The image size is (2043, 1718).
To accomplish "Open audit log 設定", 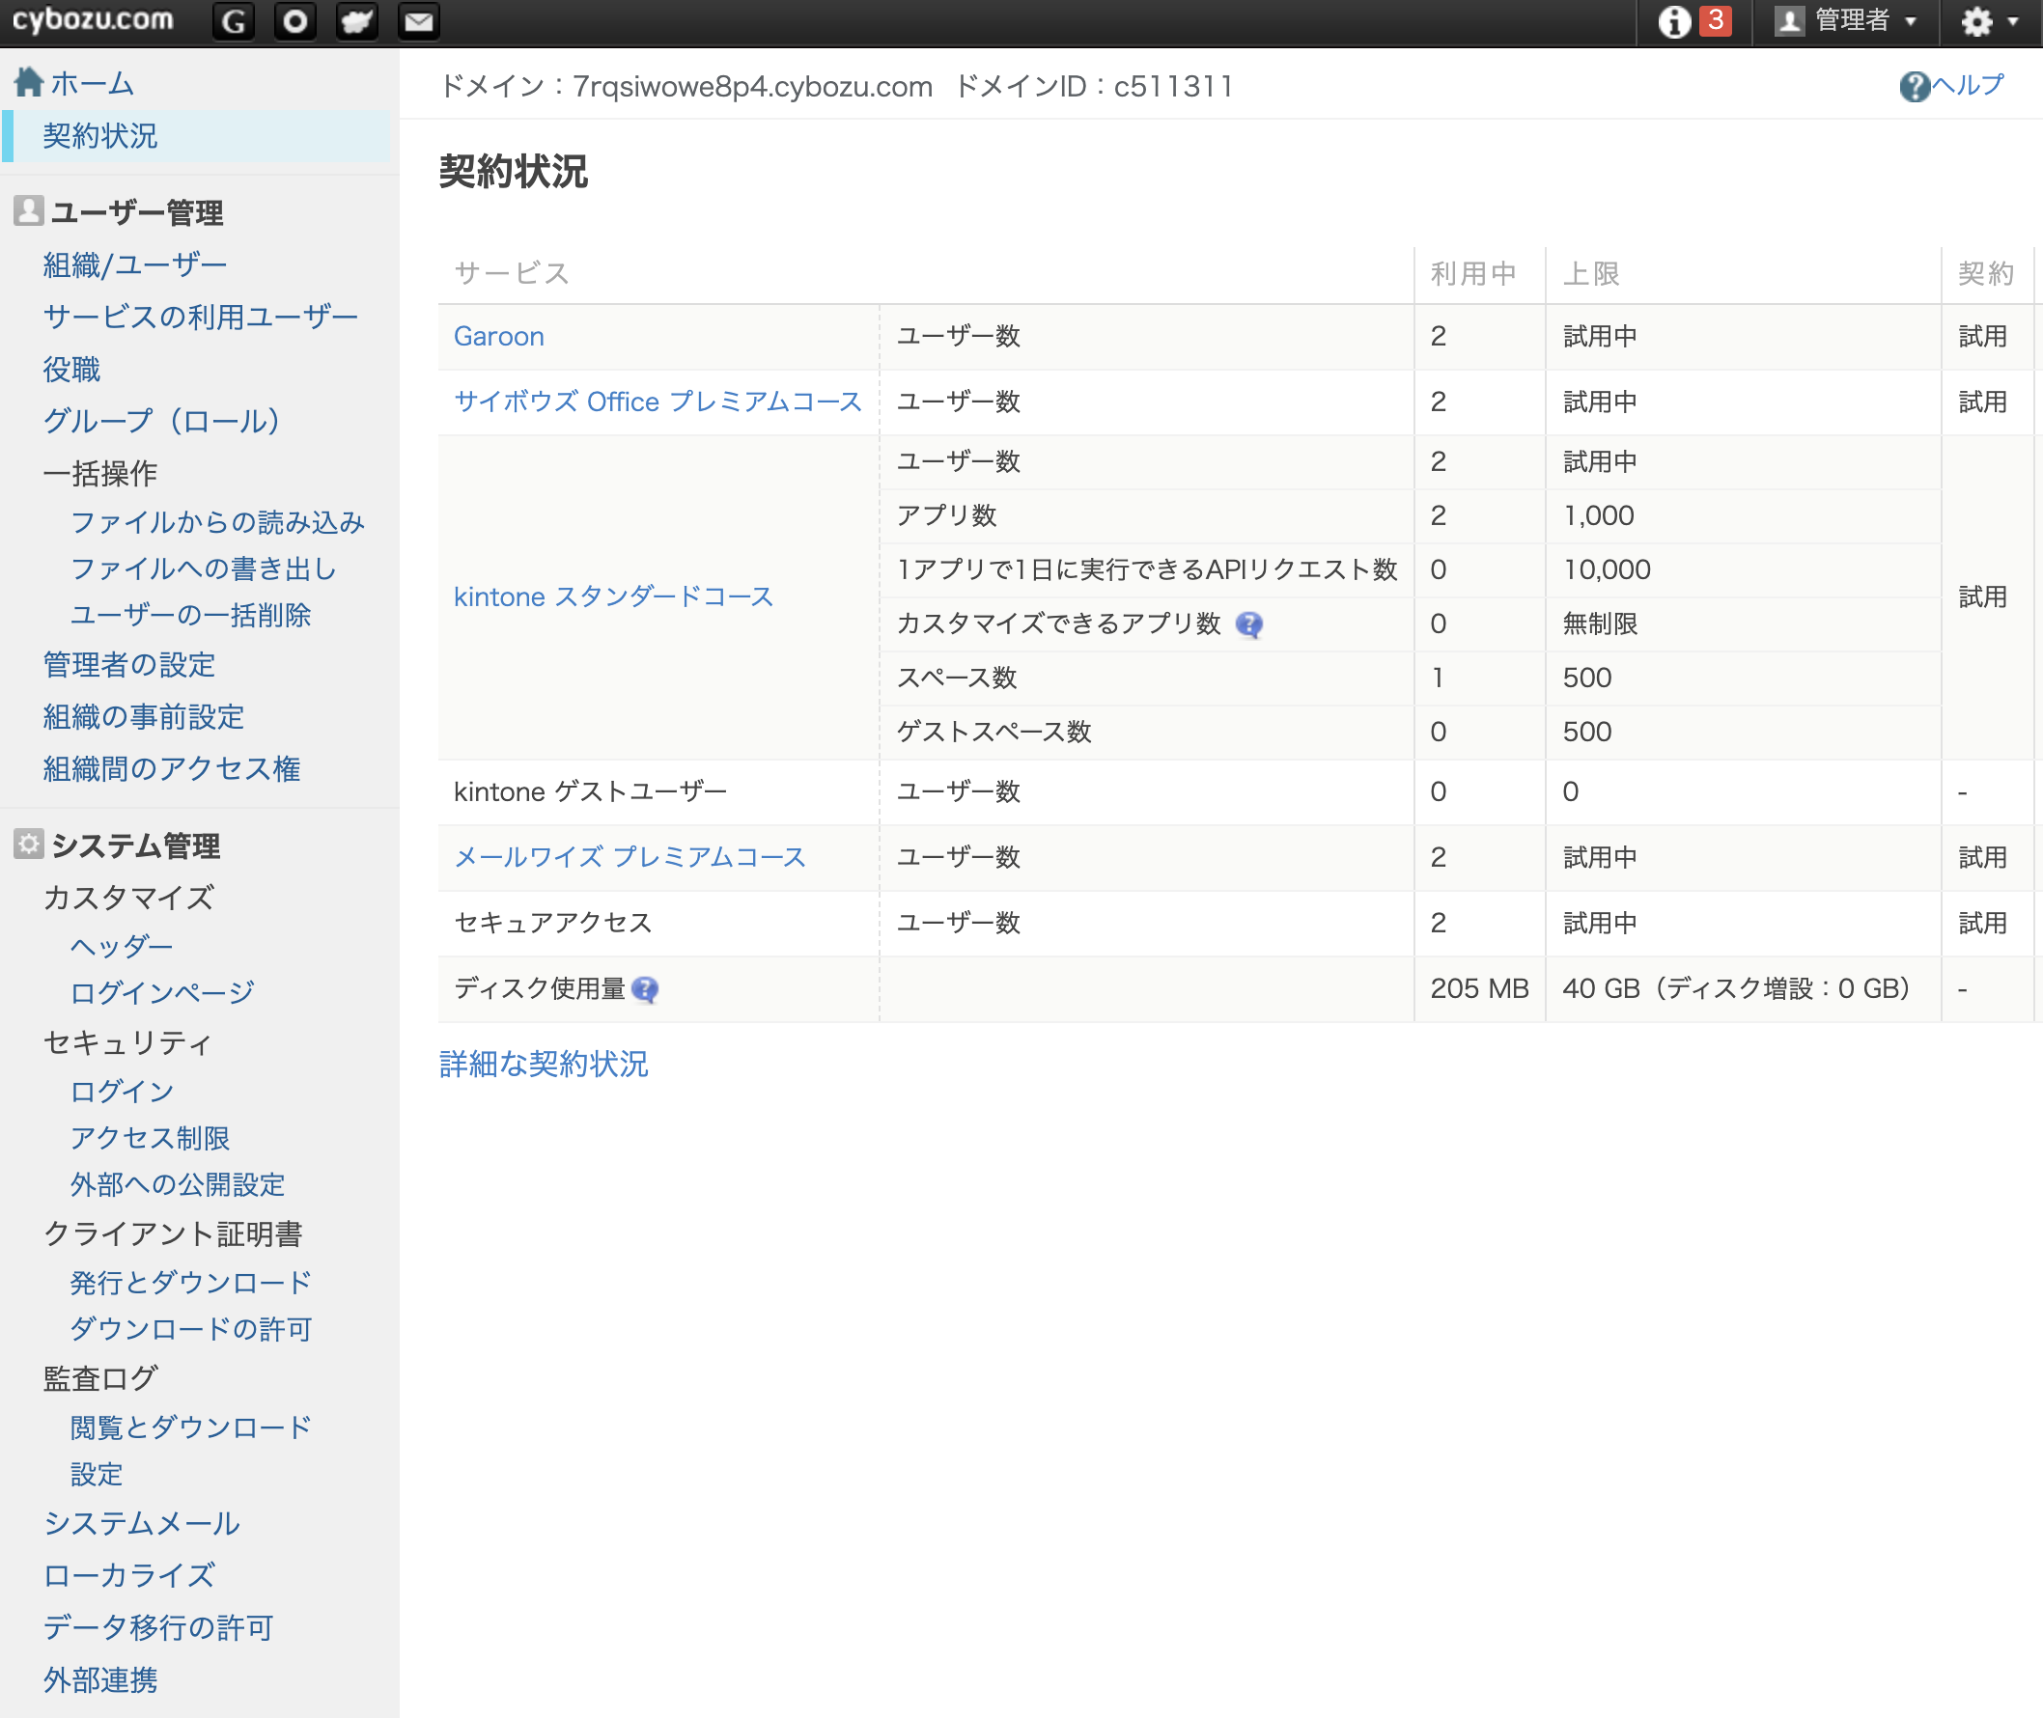I will pos(97,1476).
